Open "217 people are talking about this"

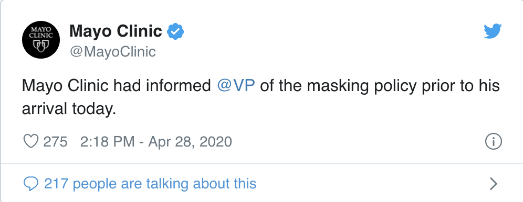click(150, 183)
